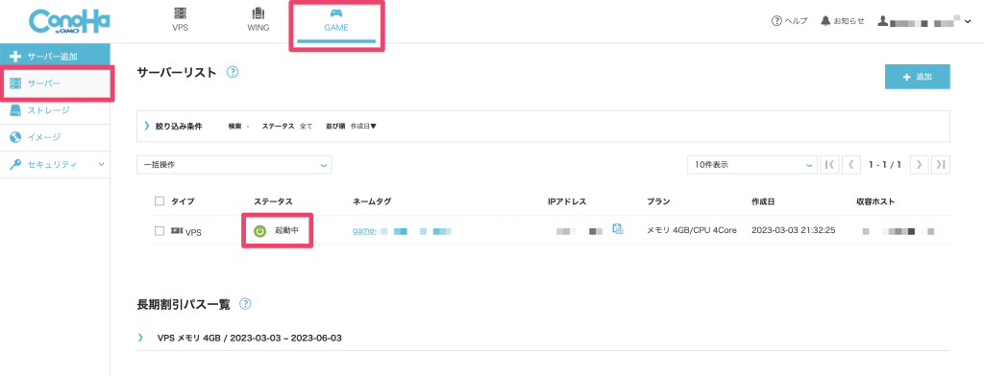Image resolution: width=984 pixels, height=376 pixels.
Task: Click the ステータス 全て filter text
Action: (286, 126)
